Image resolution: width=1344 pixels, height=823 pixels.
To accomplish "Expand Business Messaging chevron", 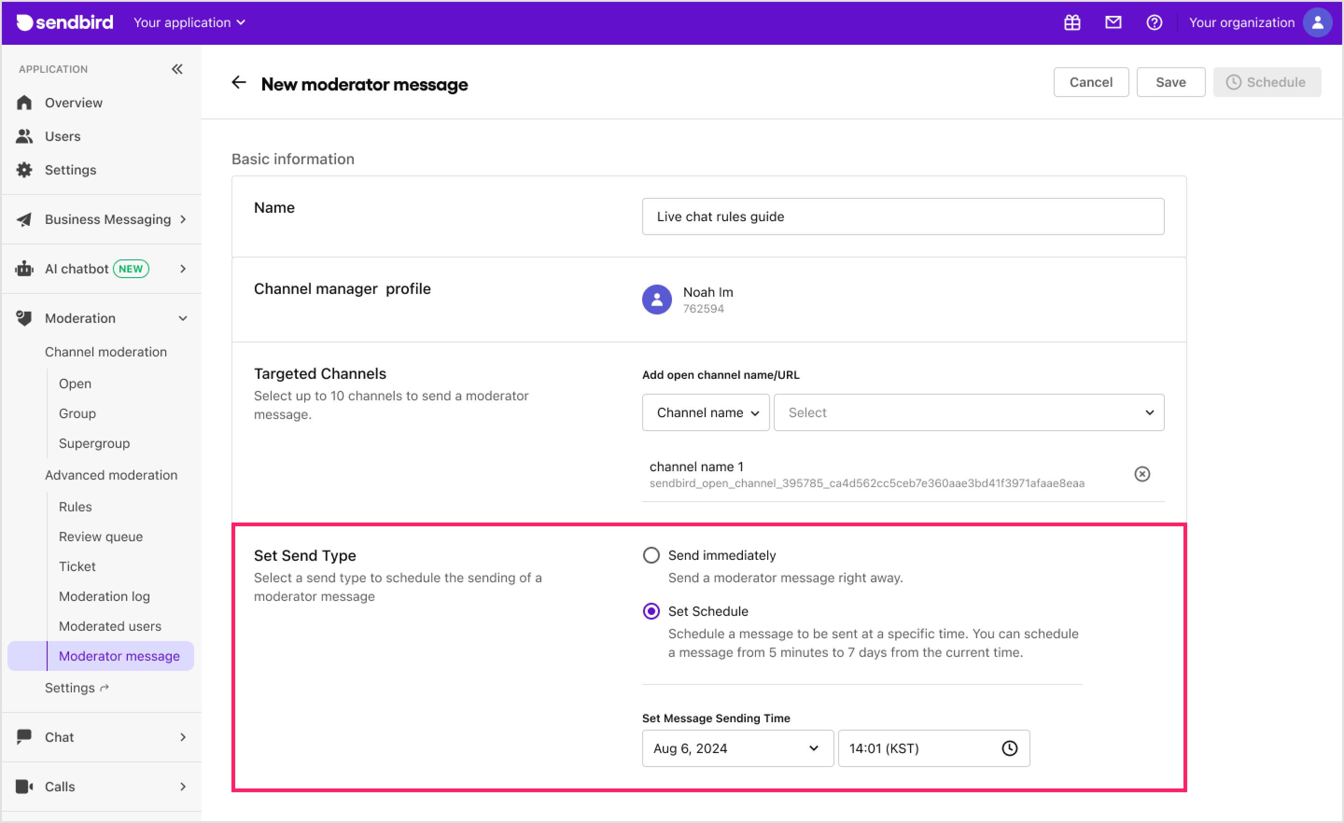I will [x=183, y=219].
